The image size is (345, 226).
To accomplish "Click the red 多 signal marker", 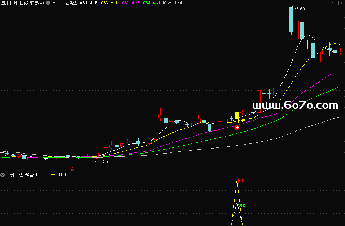I will (x=237, y=128).
